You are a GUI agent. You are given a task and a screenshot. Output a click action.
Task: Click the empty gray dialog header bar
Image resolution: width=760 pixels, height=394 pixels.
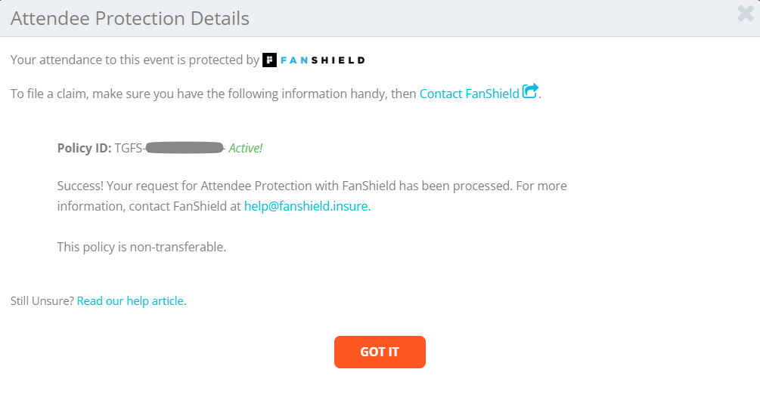click(x=485, y=18)
